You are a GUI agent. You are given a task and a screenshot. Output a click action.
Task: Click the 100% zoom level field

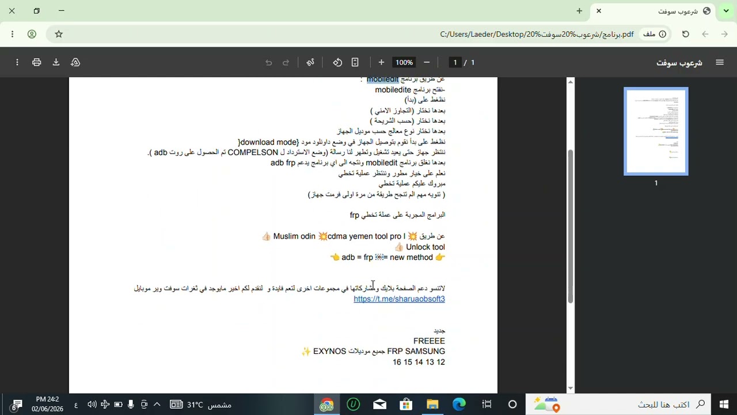click(404, 62)
